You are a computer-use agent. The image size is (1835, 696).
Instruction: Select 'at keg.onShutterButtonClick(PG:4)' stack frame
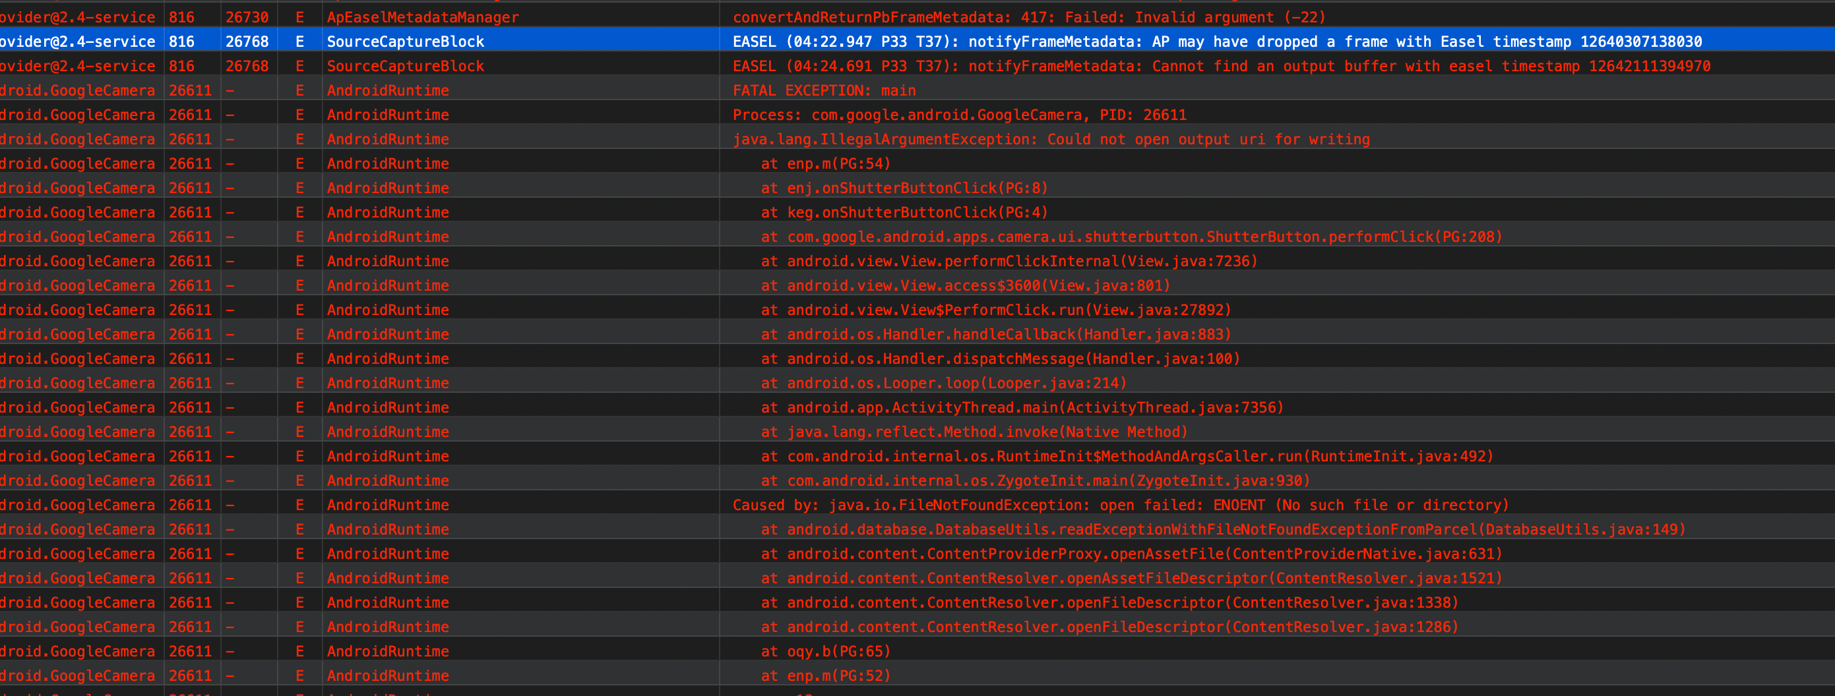tap(905, 212)
